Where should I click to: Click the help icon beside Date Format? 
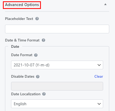point(36,55)
